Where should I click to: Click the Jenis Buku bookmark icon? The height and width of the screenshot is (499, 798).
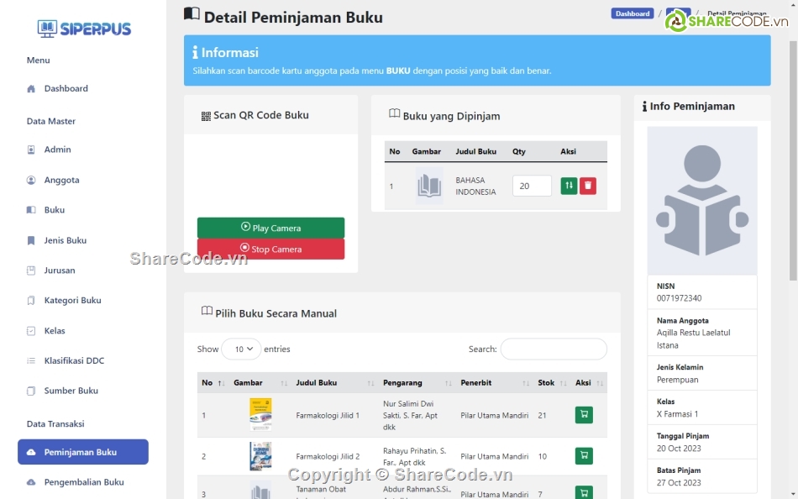tap(30, 240)
